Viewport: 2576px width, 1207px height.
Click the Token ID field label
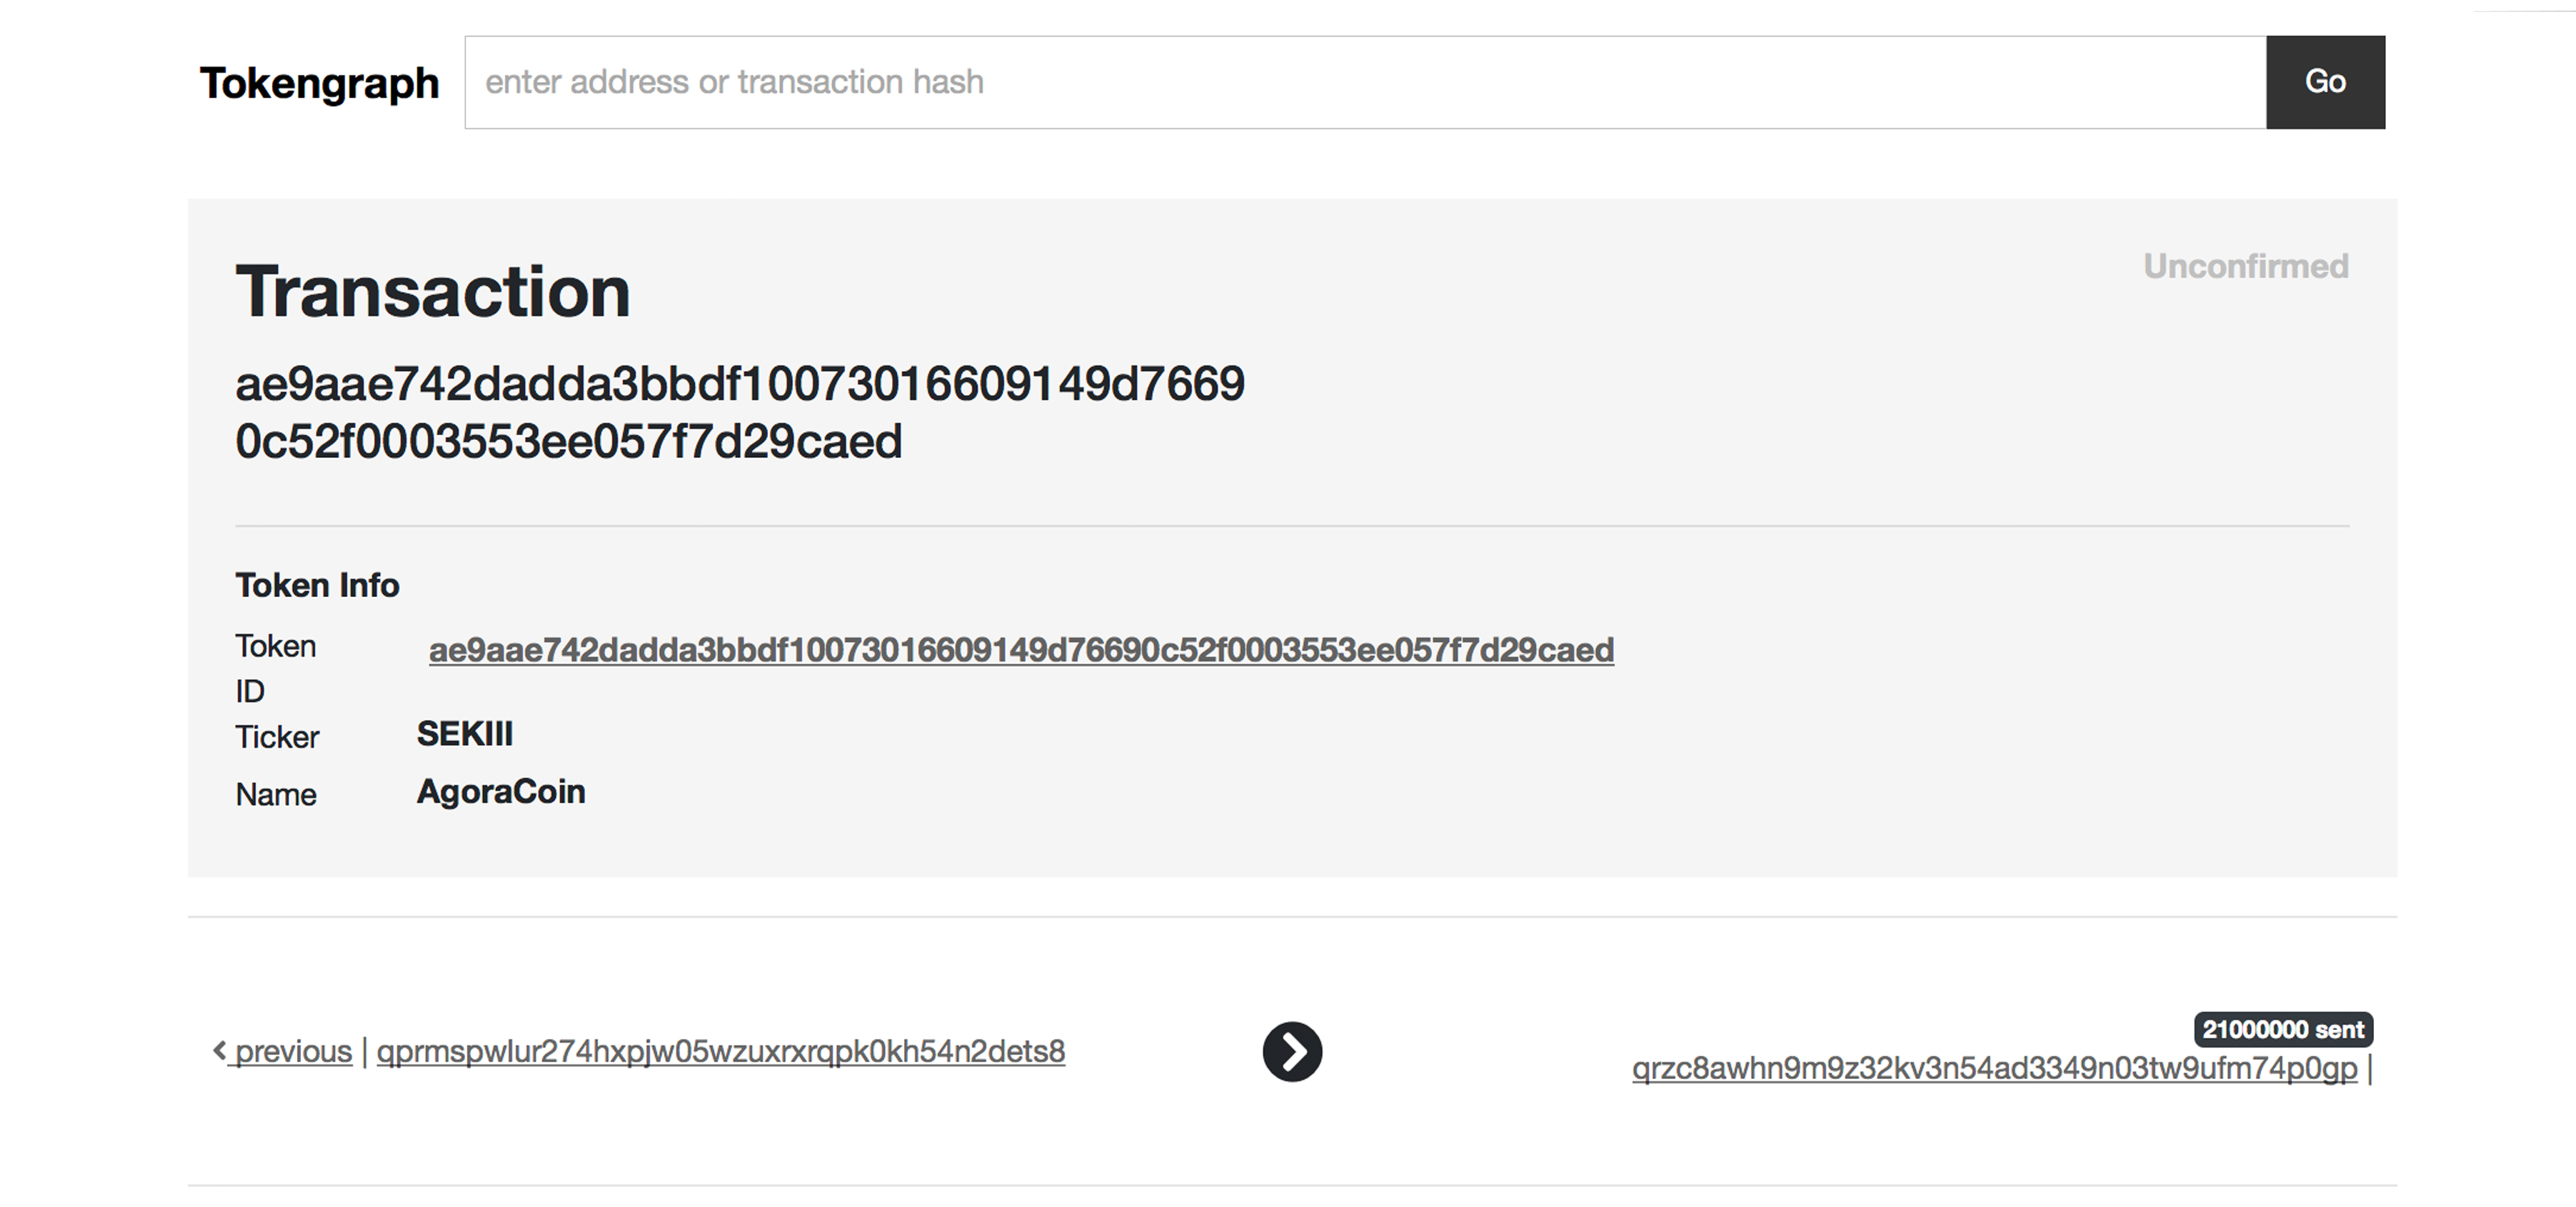click(275, 667)
